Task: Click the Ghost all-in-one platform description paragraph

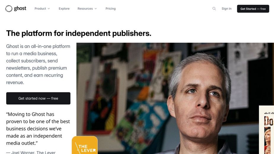Action: click(x=38, y=64)
